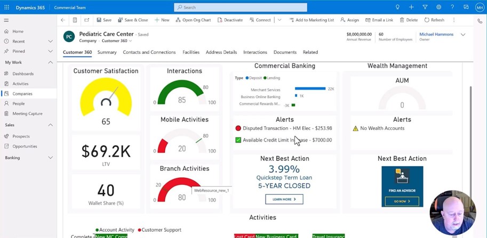
Task: Click the Interactions green gauge
Action: tap(182, 92)
